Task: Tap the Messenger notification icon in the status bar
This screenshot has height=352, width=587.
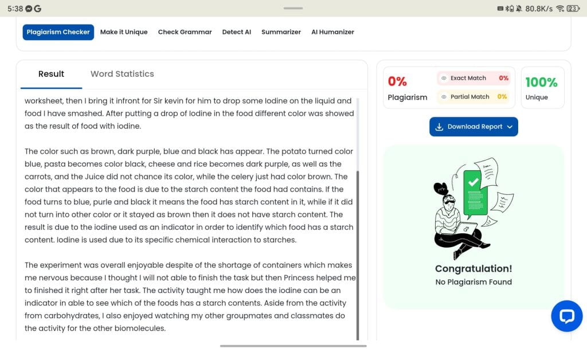Action: [28, 9]
